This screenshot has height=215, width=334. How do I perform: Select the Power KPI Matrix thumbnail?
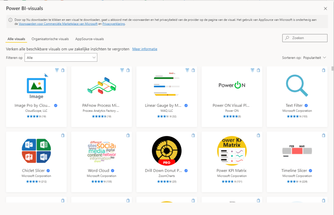[x=232, y=151]
